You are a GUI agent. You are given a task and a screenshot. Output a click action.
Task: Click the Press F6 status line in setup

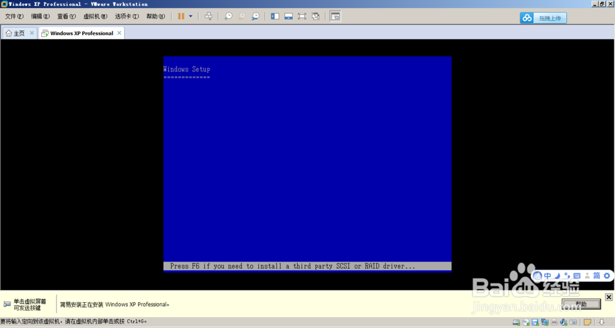pyautogui.click(x=307, y=266)
